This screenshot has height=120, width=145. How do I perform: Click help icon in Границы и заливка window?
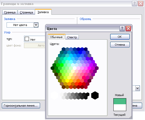[134, 4]
